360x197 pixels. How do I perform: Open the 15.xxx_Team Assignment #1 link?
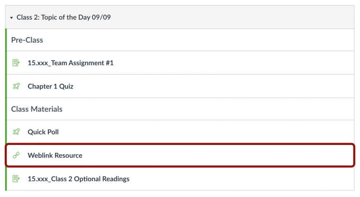click(70, 63)
